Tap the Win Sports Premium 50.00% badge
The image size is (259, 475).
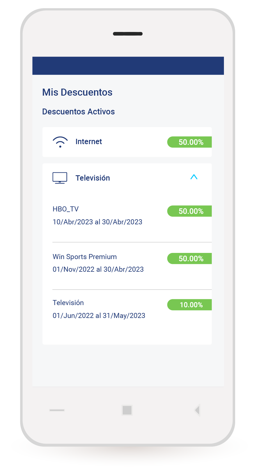190,259
